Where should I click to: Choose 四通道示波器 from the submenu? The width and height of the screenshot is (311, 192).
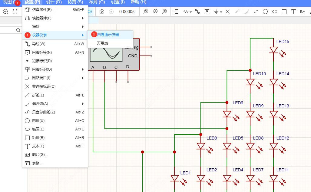(x=108, y=35)
